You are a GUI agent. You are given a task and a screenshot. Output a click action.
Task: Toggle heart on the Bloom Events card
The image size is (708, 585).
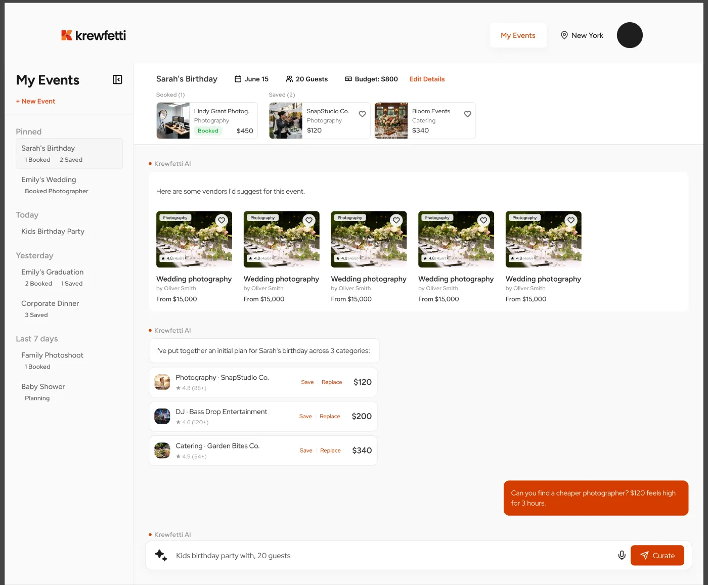pos(468,114)
